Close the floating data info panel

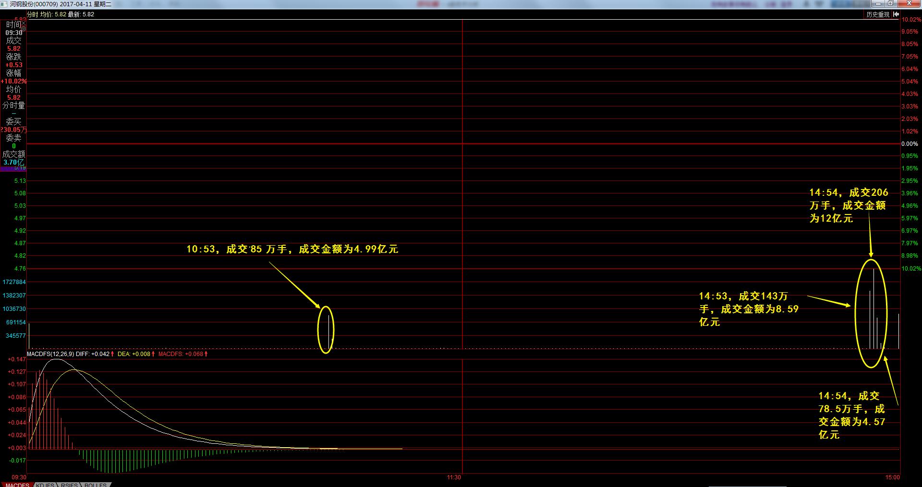pos(24,24)
